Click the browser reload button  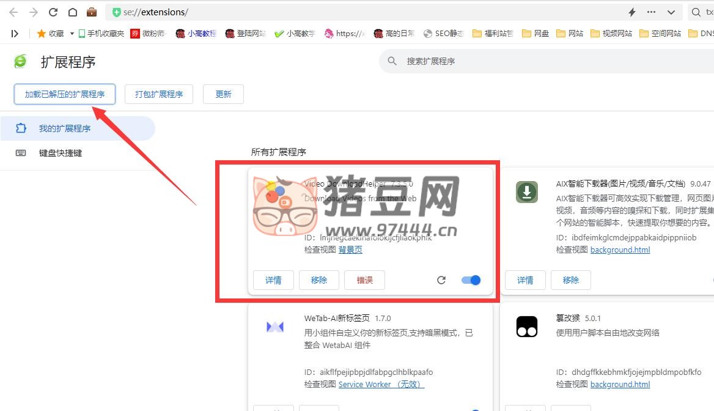(53, 12)
